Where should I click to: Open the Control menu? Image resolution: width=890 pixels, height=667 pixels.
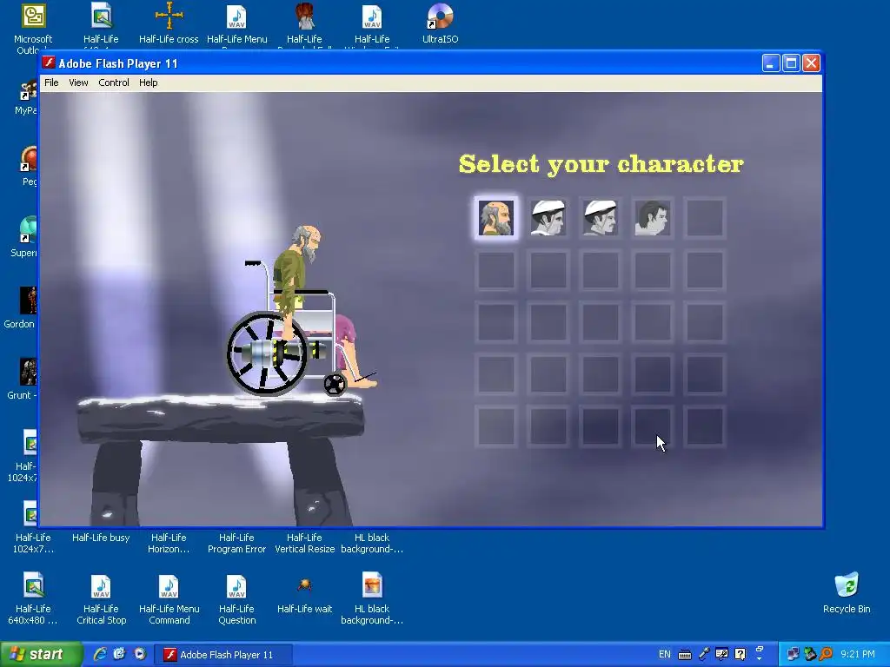point(114,83)
